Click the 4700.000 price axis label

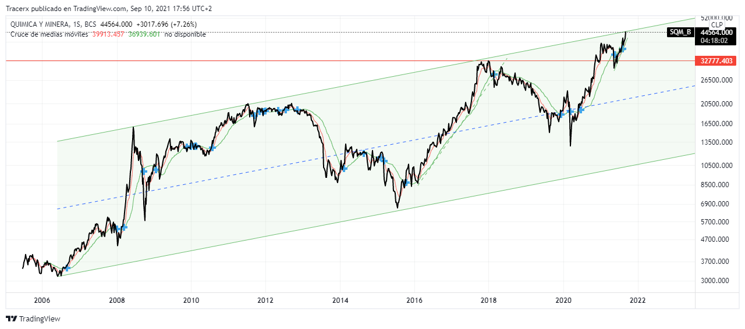point(714,239)
